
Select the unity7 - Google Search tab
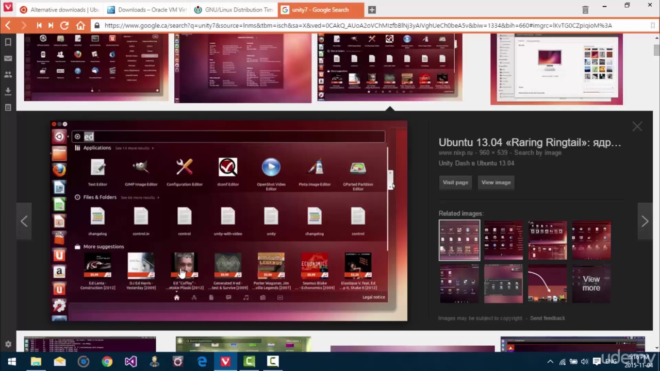point(321,10)
